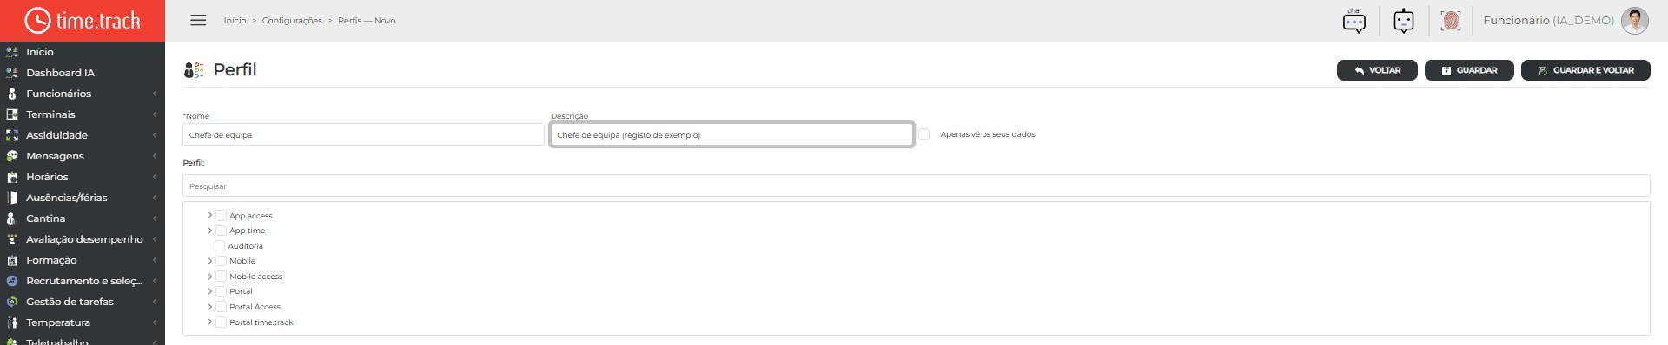Expand the App time tree node
The image size is (1668, 345).
209,231
